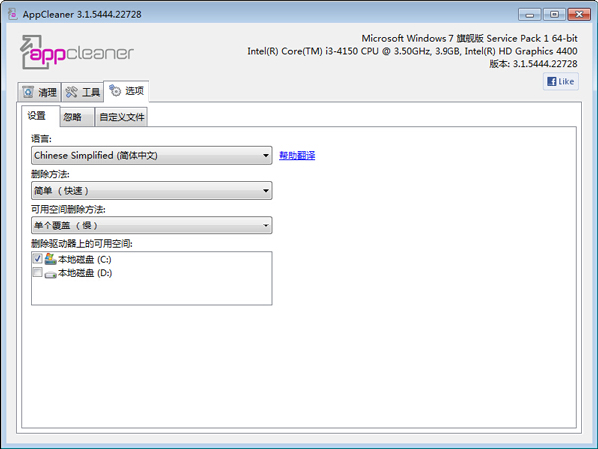Click the 版本: 3.1.5444.22728 text
598x449 pixels.
click(x=533, y=64)
